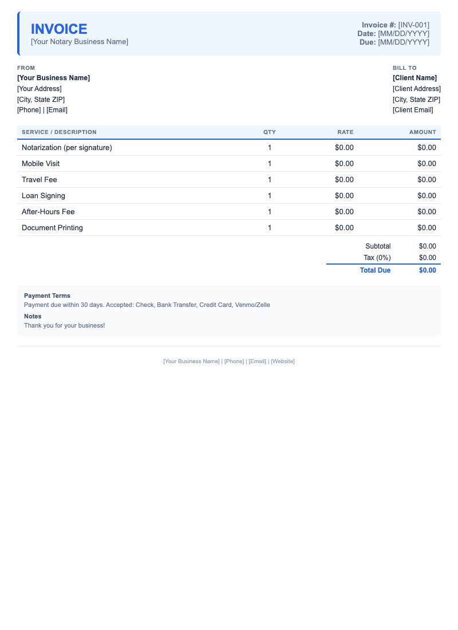Click the amount in the Notarization row
This screenshot has height=630, width=458.
(x=427, y=148)
